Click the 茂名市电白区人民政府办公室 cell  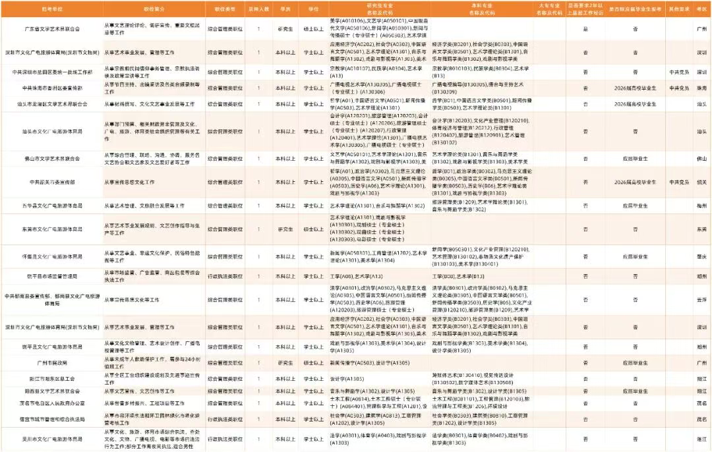[x=51, y=403]
